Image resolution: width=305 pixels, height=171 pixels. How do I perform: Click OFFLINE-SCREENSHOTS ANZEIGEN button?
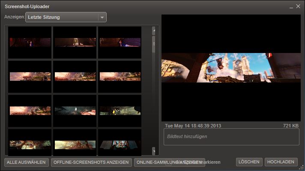click(x=91, y=162)
